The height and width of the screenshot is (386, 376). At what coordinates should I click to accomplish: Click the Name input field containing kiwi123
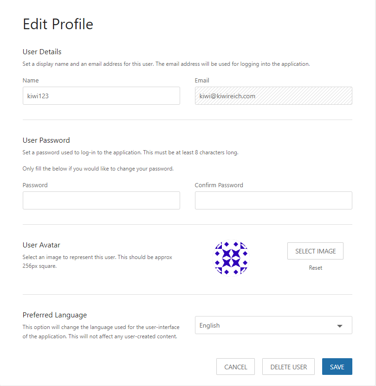pyautogui.click(x=101, y=96)
